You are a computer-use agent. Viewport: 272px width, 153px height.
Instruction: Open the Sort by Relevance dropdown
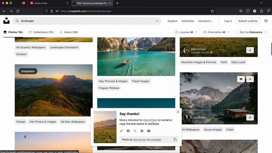[251, 32]
